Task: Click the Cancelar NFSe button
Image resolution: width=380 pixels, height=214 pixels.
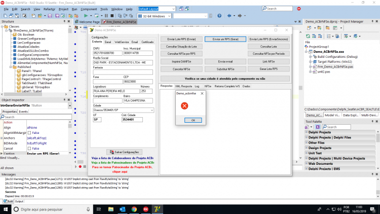Action: coord(181,69)
